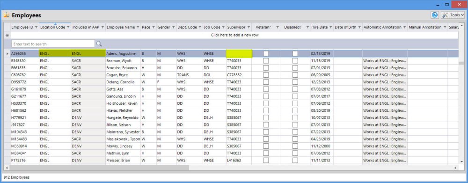Close the Employees window

point(459,4)
